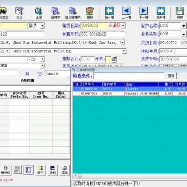Open the 未请款 status dropdown
Image resolution: width=187 pixels, height=187 pixels.
tap(123, 25)
